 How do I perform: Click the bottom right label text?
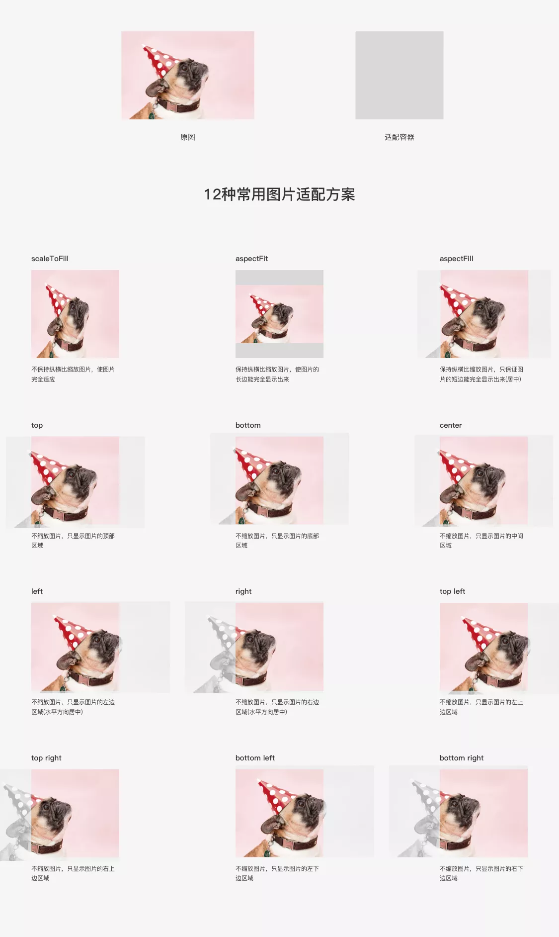coord(462,758)
